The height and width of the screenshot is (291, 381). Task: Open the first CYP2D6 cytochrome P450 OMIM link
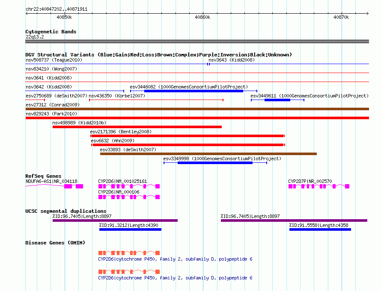pos(175,259)
